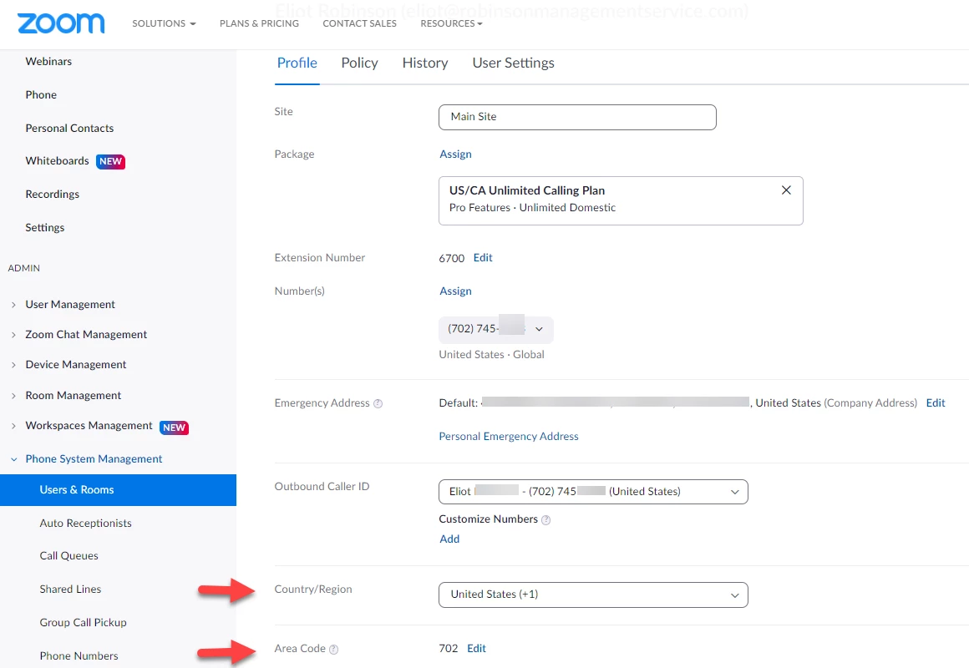The image size is (969, 668).
Task: Switch to the Profile tab
Action: pos(297,63)
